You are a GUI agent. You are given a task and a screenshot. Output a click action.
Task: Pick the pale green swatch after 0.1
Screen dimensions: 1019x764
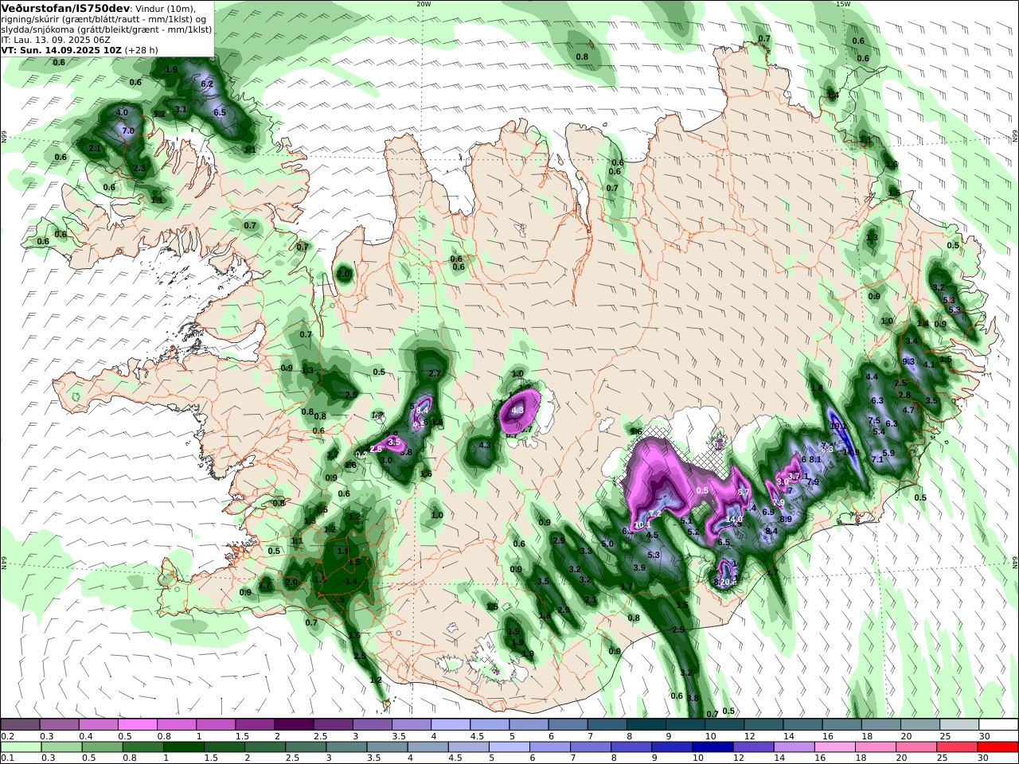point(21,747)
